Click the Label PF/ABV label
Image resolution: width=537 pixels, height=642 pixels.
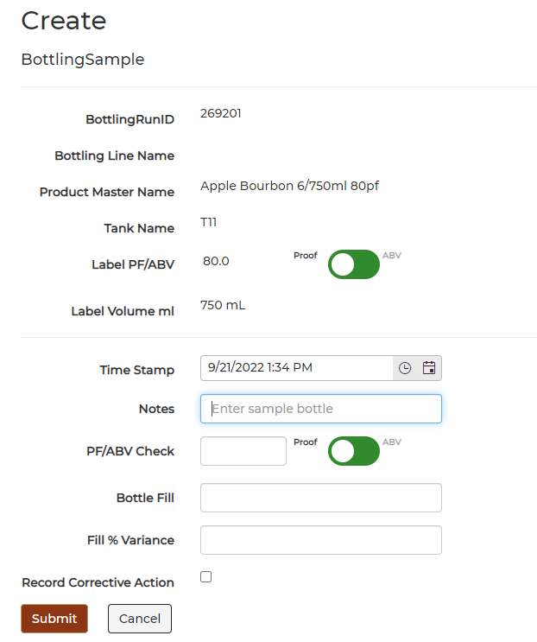(133, 265)
